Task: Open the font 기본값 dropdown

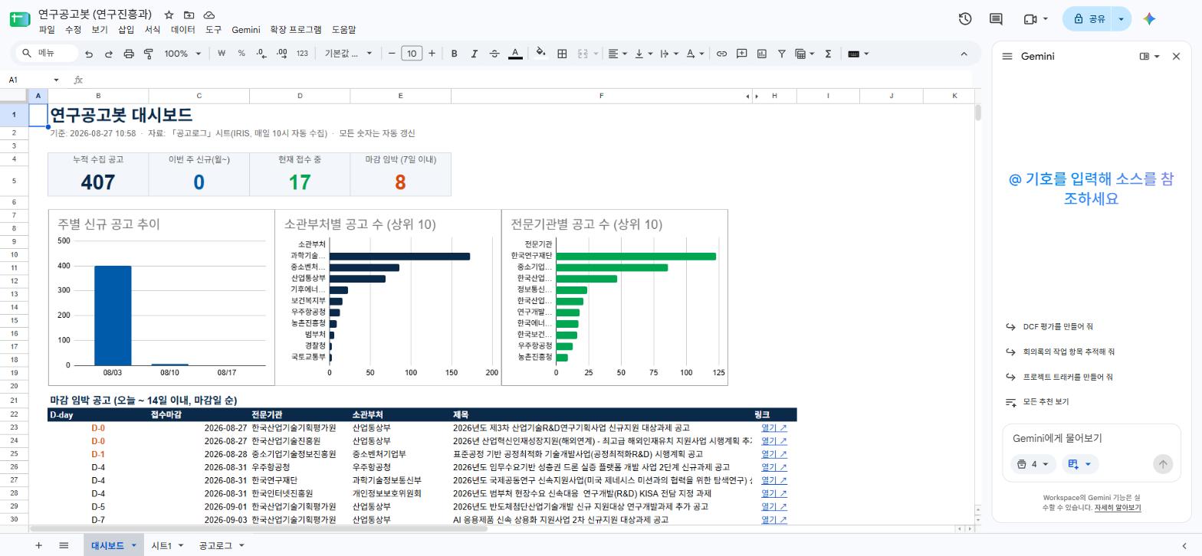Action: click(x=349, y=54)
